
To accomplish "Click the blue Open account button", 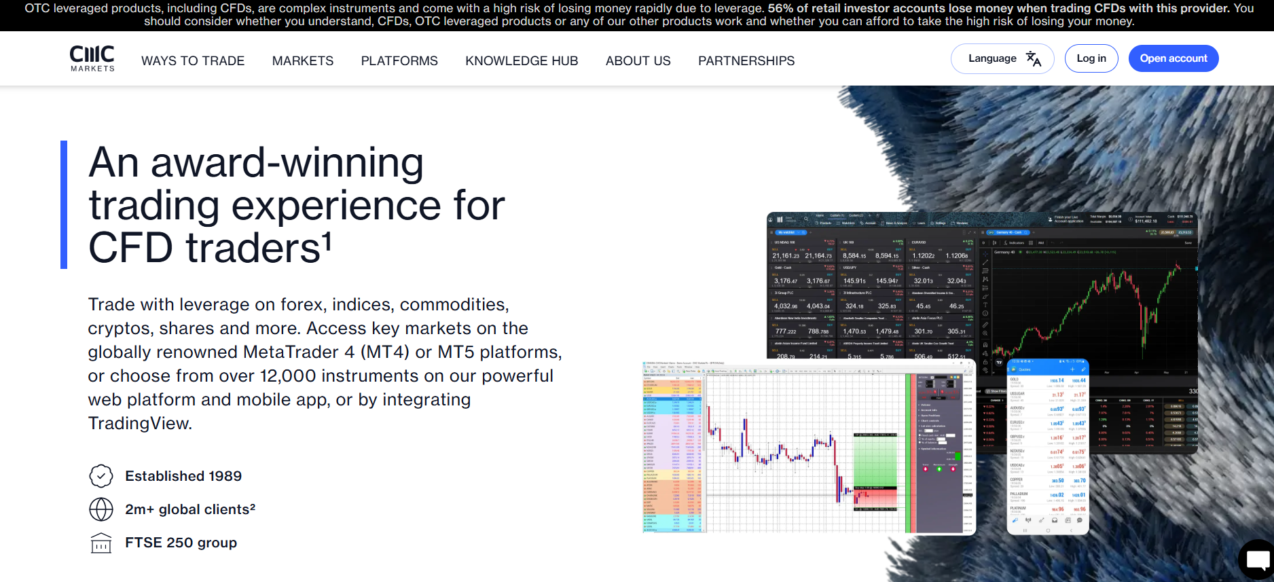I will (1173, 58).
